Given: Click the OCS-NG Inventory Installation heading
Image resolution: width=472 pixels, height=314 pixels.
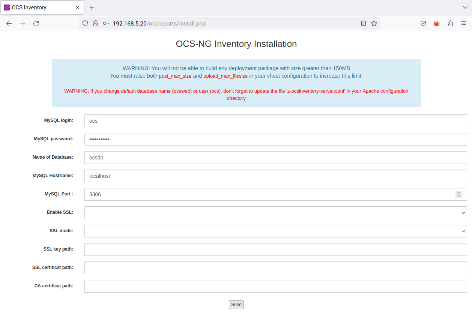Looking at the screenshot, I should [236, 44].
